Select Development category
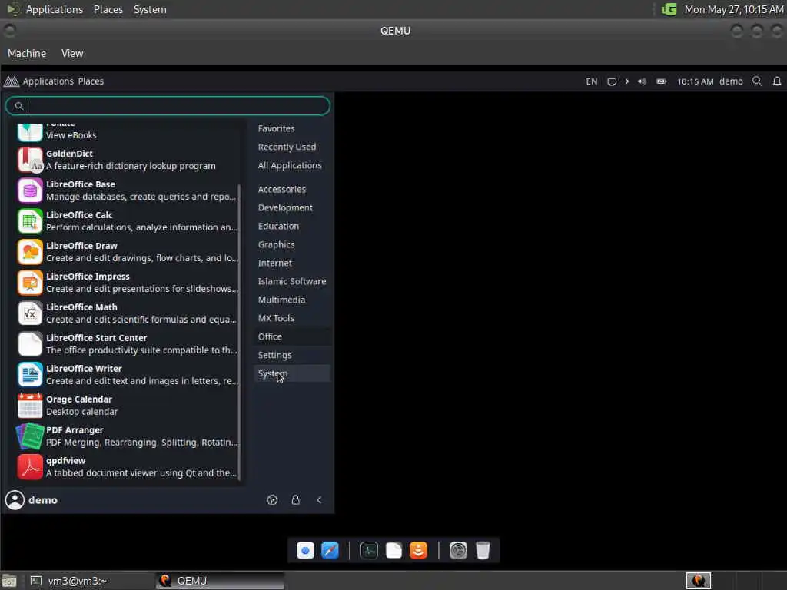 point(285,207)
